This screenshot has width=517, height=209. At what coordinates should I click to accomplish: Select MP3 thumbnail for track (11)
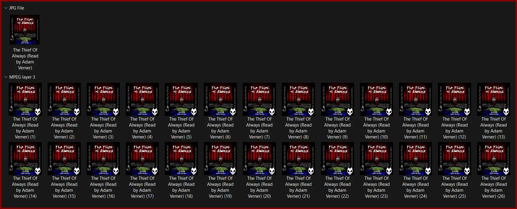[x=415, y=99]
